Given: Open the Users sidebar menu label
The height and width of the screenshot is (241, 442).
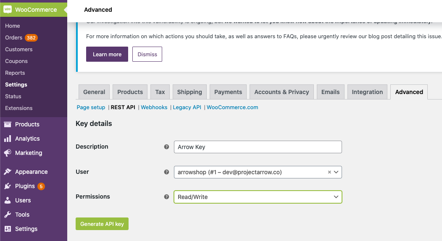Looking at the screenshot, I should (23, 200).
